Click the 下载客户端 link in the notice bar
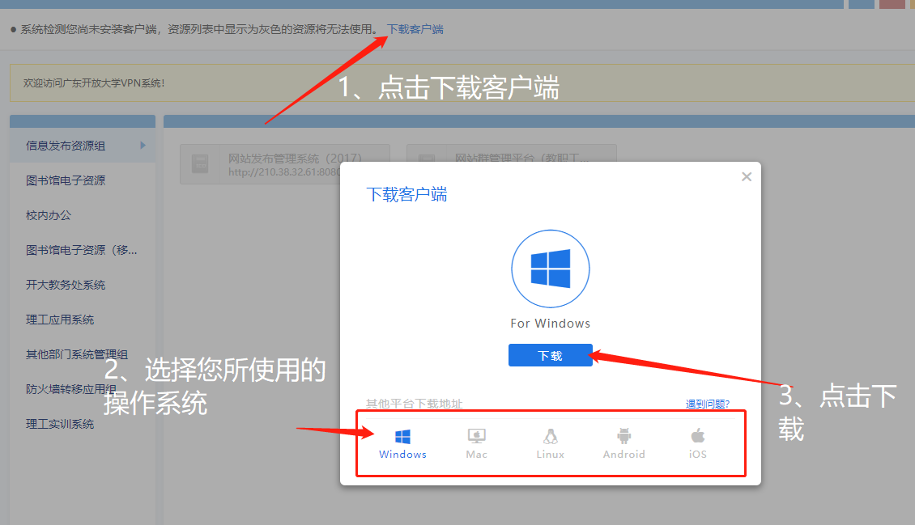 pyautogui.click(x=415, y=29)
